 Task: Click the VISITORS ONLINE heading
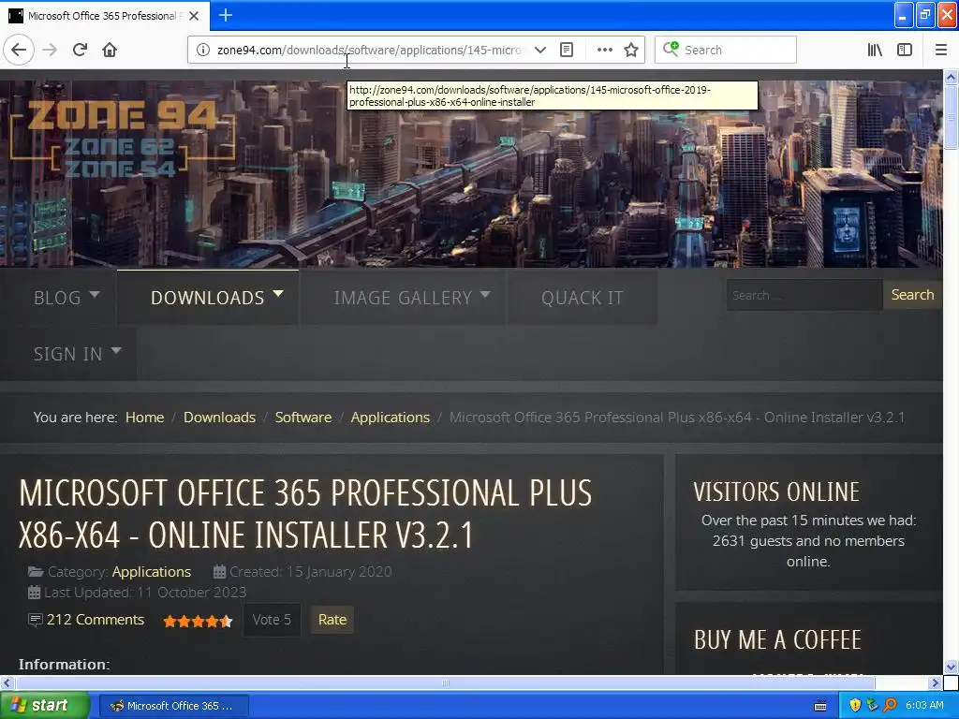click(x=776, y=492)
